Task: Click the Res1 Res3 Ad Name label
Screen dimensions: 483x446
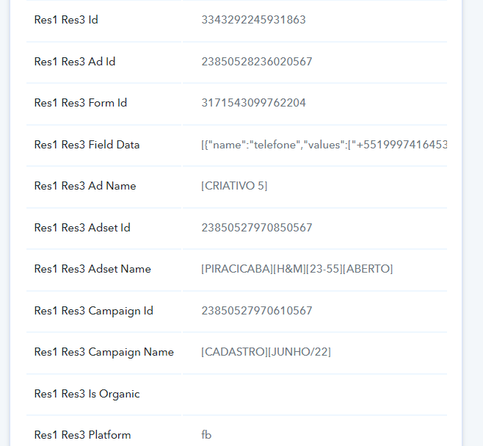Action: click(85, 186)
